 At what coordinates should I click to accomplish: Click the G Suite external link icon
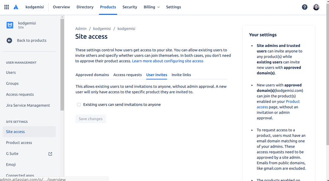[x=50, y=154]
